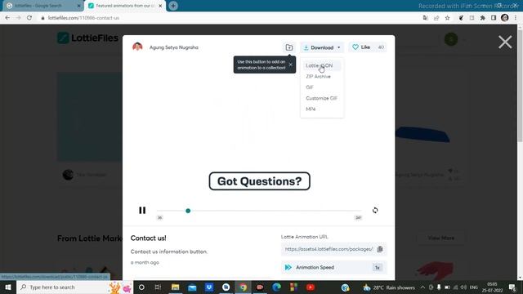This screenshot has width=523, height=294.
Task: Open the red YouTube taskbar icon
Action: (311, 287)
